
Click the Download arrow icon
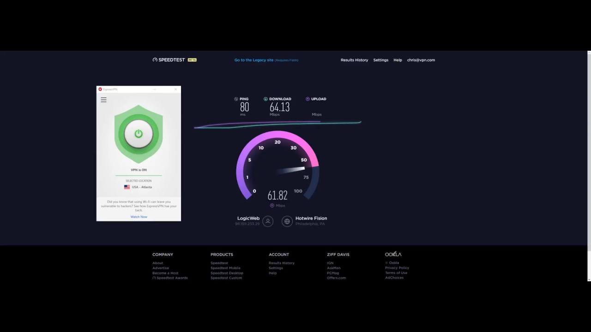(265, 99)
